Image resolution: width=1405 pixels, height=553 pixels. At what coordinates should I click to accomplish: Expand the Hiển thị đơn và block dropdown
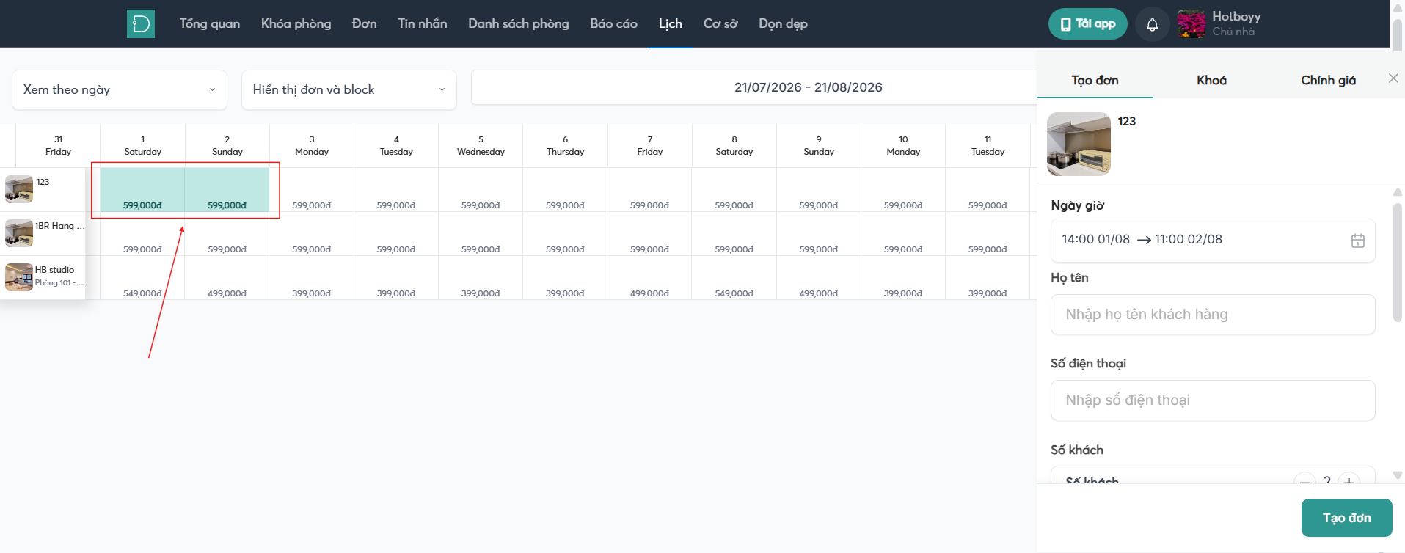click(349, 89)
